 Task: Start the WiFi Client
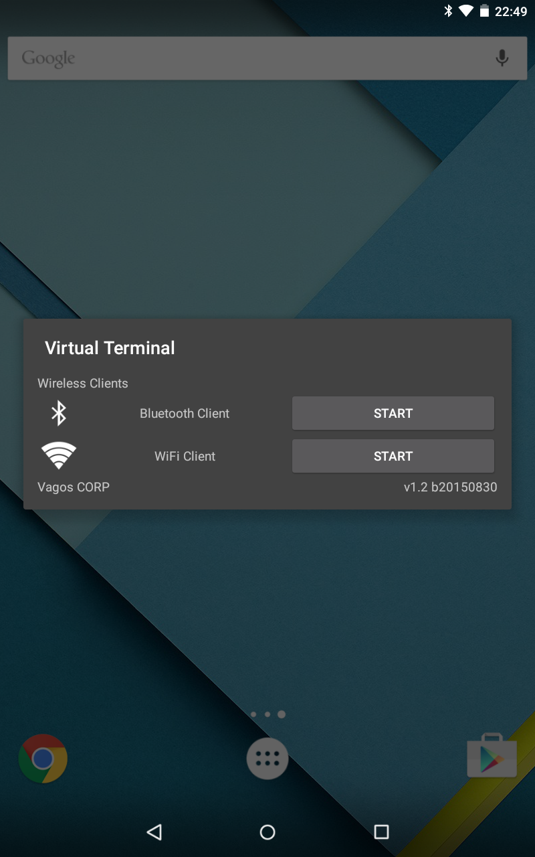tap(393, 456)
